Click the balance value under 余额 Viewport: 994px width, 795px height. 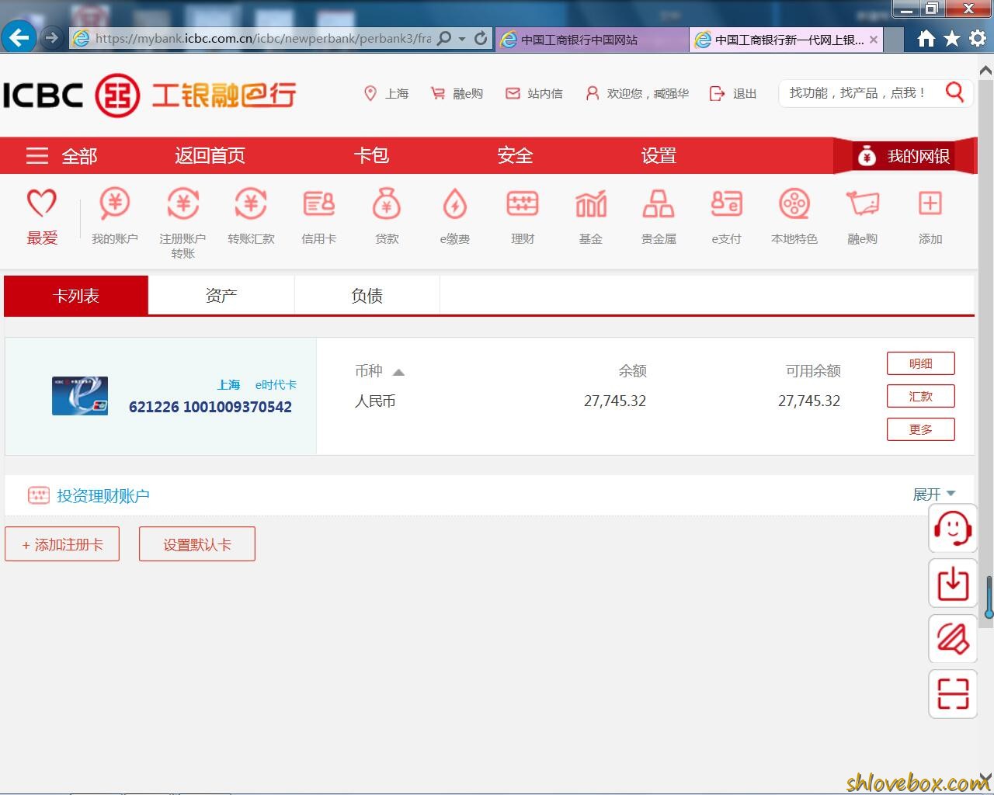[615, 401]
